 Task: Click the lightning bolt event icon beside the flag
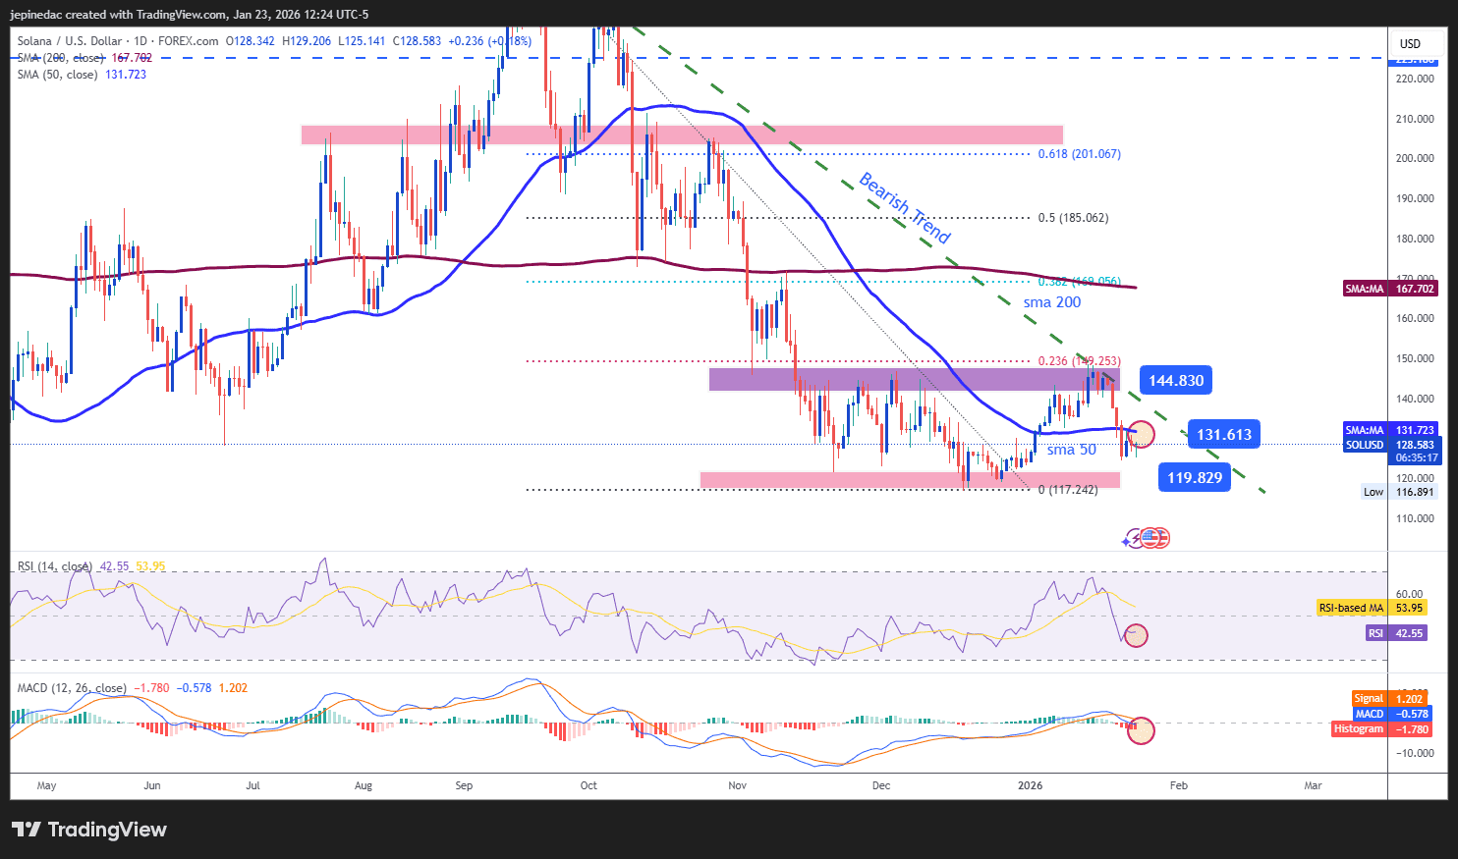pyautogui.click(x=1136, y=538)
